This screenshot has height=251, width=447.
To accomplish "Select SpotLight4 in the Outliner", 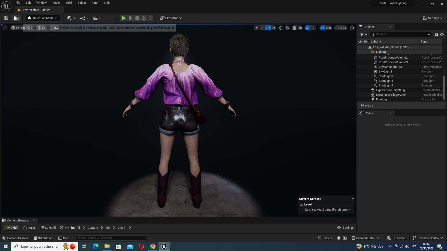I will [x=386, y=81].
